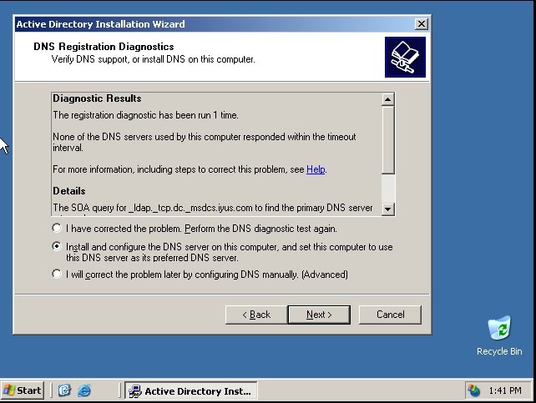Click 'Verify DNS support' subtitle text
Screen dimensions: 536x403
click(153, 59)
